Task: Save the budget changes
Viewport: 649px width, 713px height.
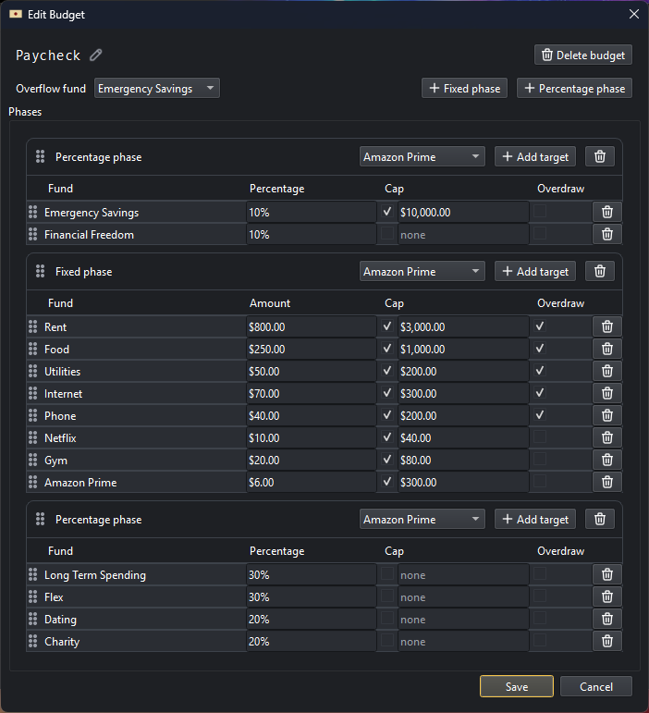Action: coord(516,686)
